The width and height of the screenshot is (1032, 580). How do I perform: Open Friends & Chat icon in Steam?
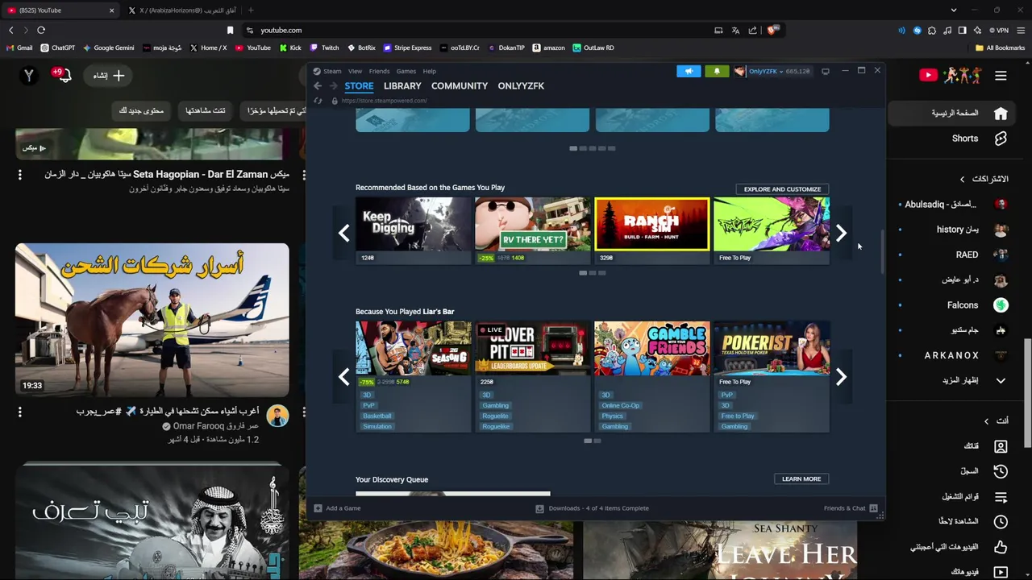(873, 508)
